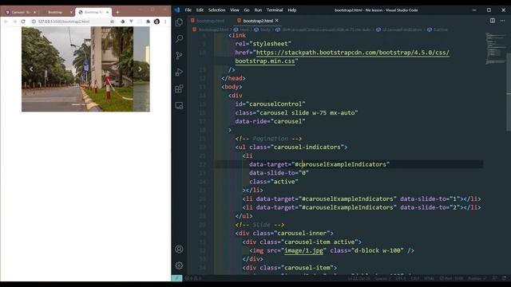The height and width of the screenshot is (287, 511).
Task: Open the stackpath bootstrapcdn stylesheet link
Action: pos(343,57)
